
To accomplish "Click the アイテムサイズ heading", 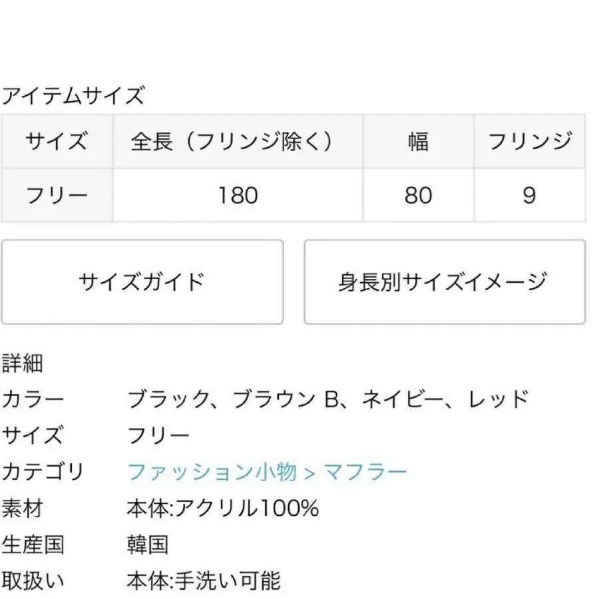I will click(72, 97).
